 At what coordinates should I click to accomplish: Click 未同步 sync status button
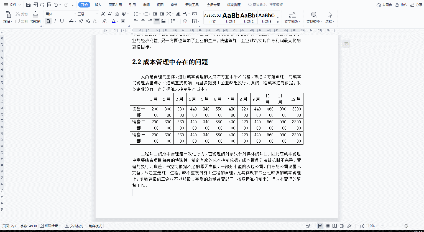384,5
